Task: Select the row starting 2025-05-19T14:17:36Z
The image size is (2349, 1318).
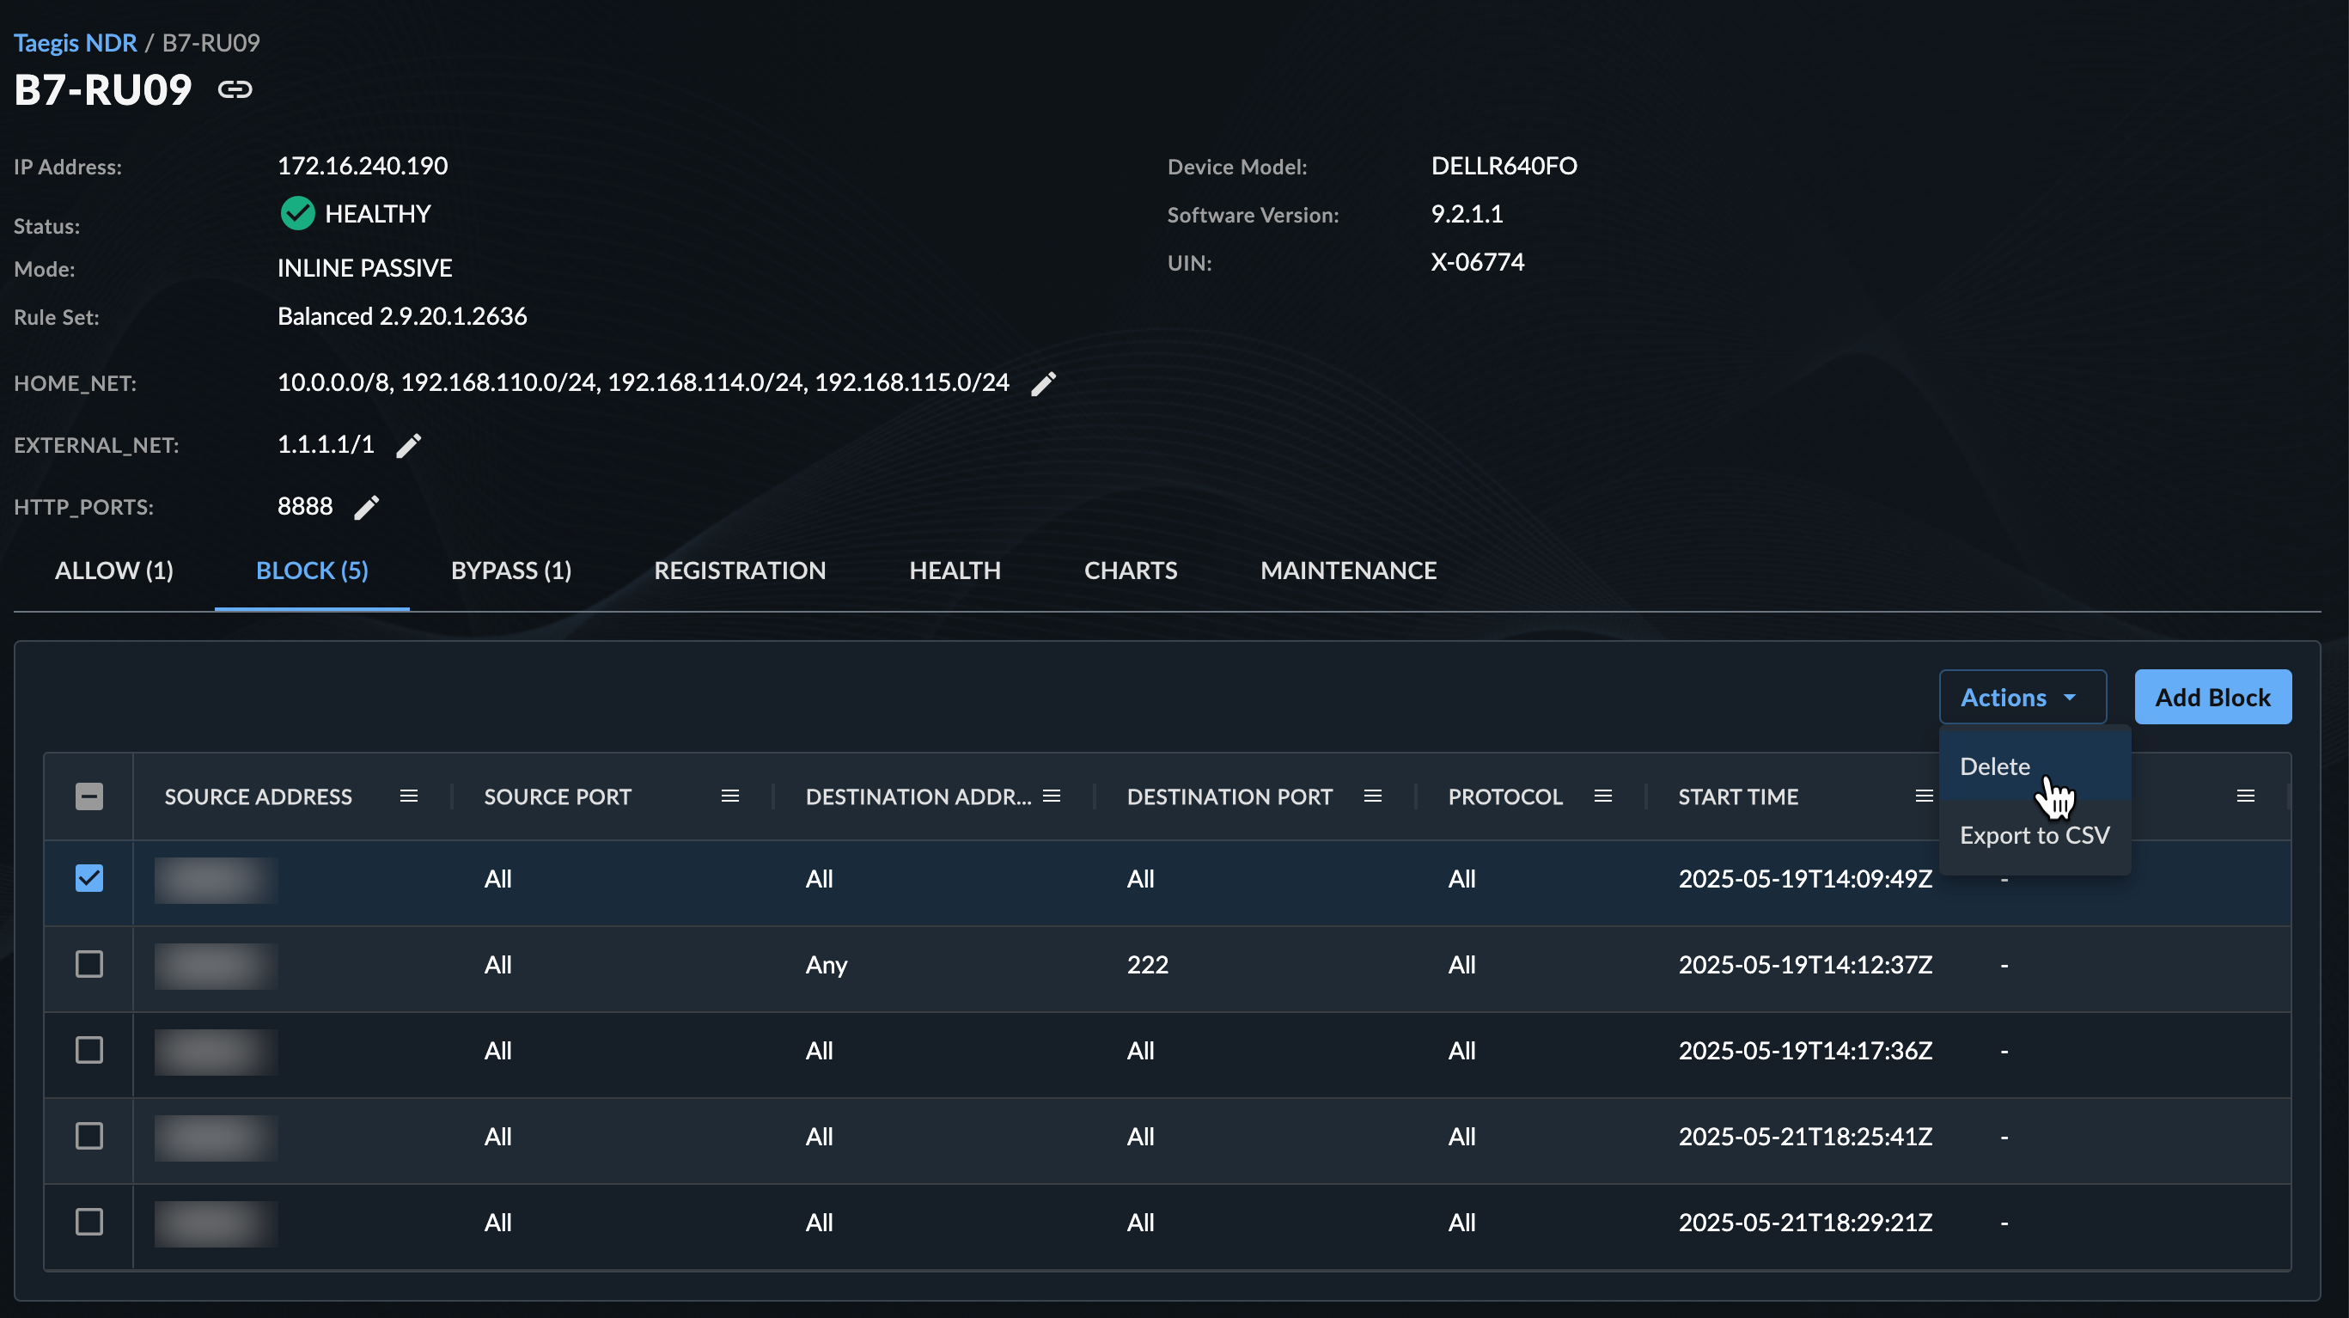Action: (89, 1050)
